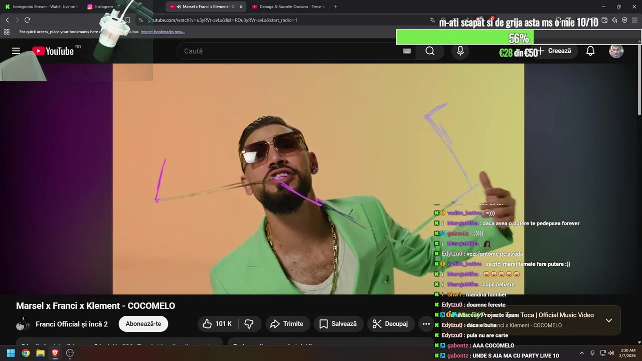
Task: Open the bookmarks apps grid icon
Action: [7, 32]
